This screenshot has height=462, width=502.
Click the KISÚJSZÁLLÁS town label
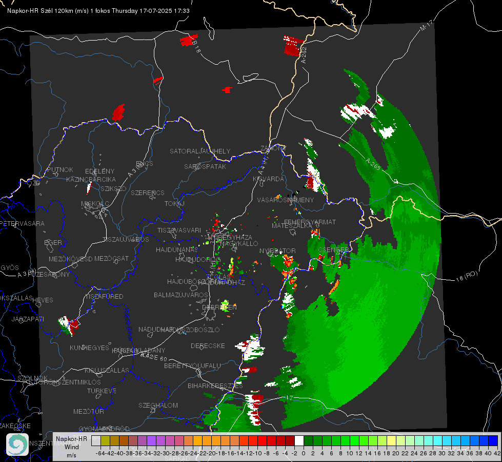coord(107,370)
